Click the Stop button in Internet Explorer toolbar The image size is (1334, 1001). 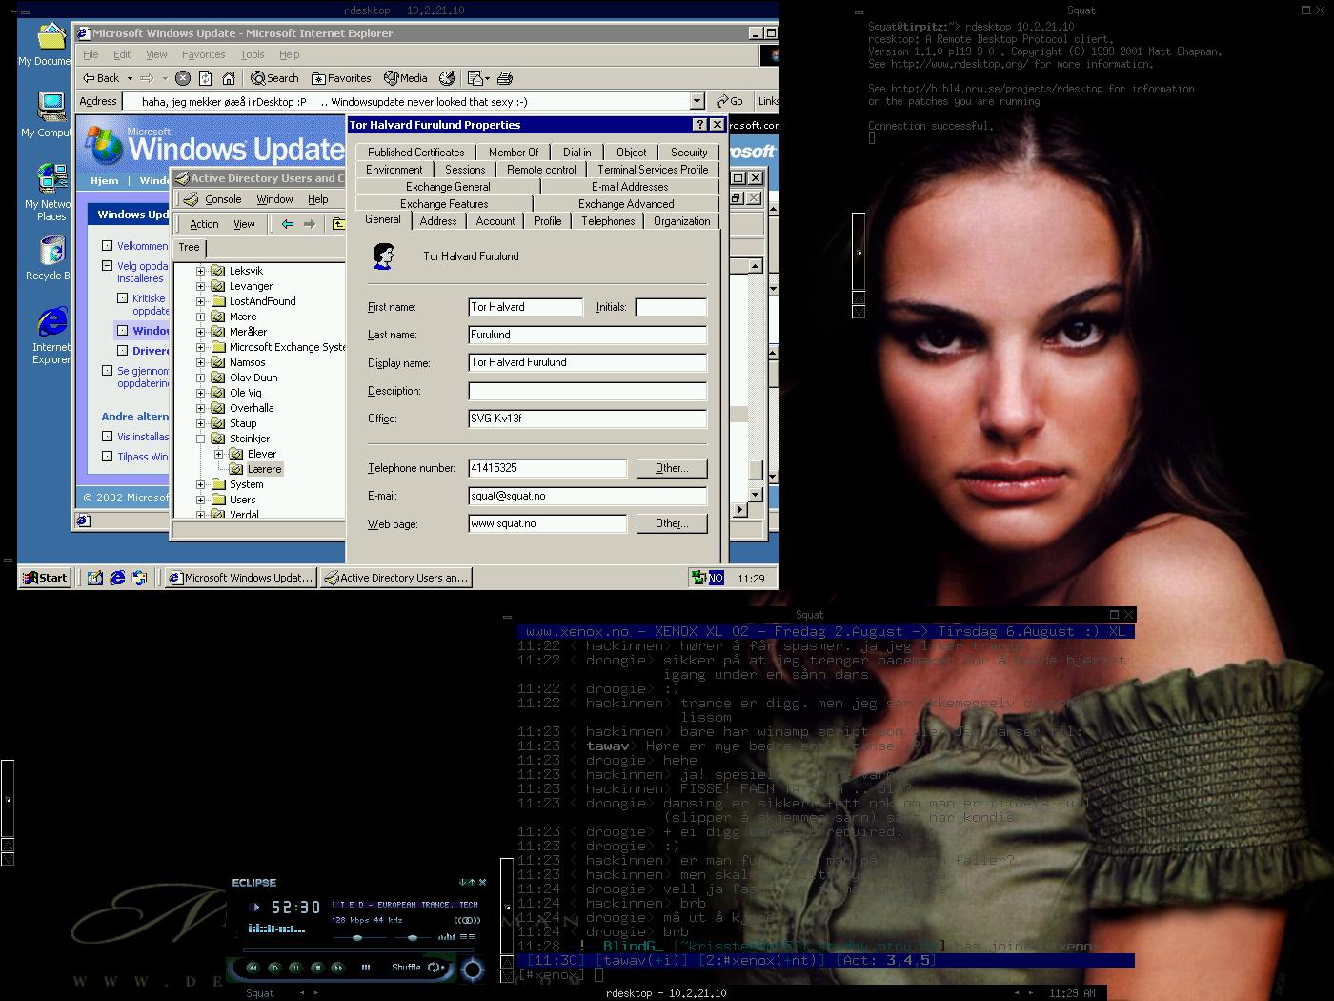183,78
